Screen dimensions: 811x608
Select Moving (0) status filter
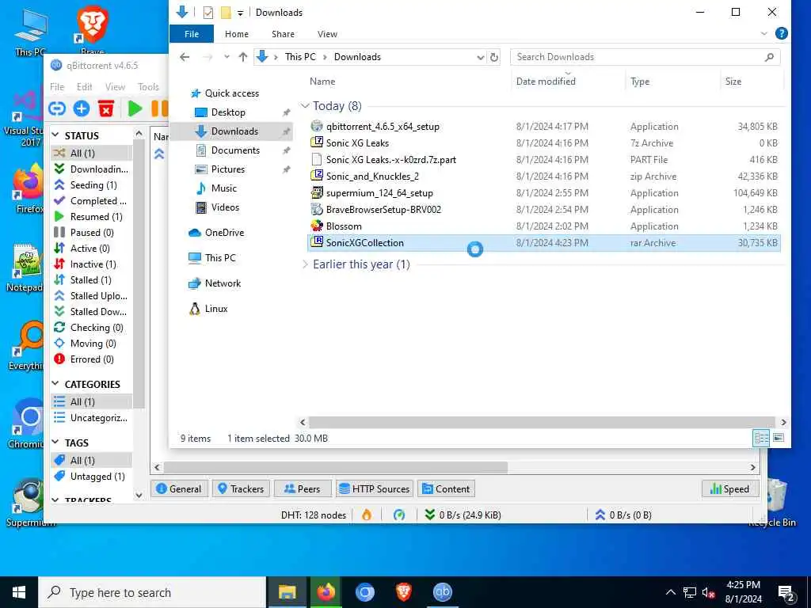[92, 344]
